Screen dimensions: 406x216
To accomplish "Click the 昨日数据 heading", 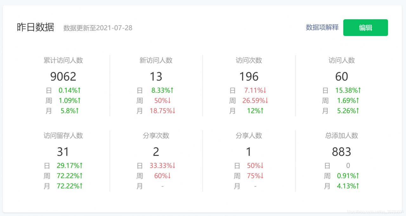I will 36,28.
